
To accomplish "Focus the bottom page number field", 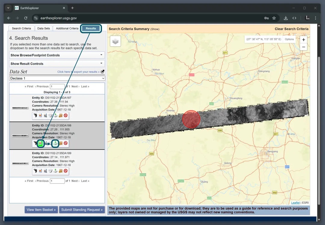I will click(x=57, y=181).
